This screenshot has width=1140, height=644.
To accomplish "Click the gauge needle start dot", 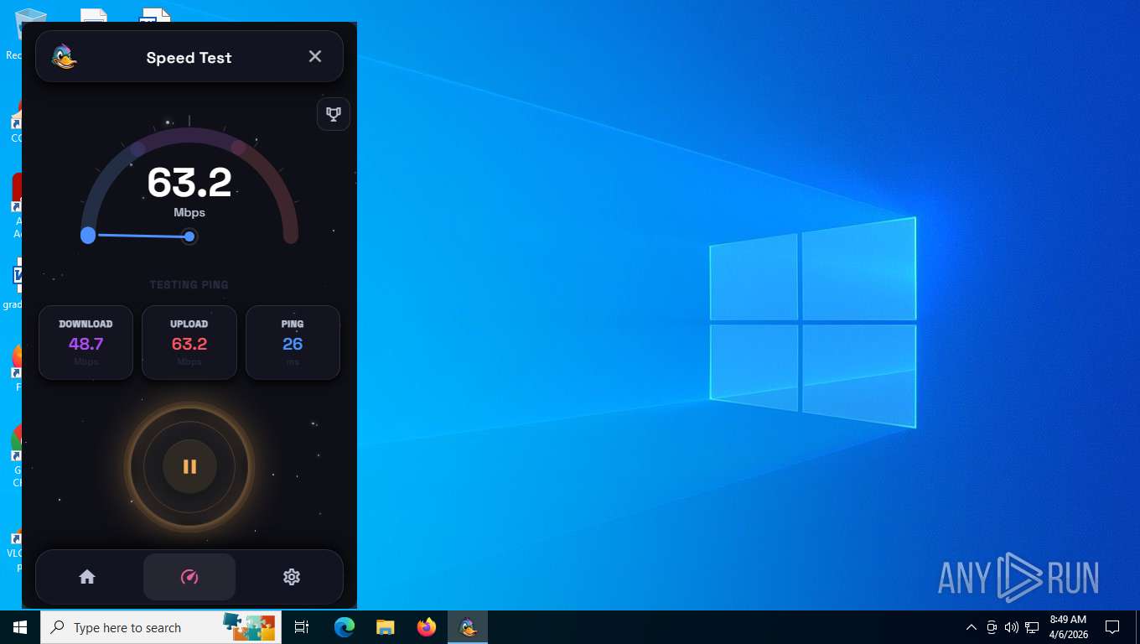I will (x=88, y=236).
